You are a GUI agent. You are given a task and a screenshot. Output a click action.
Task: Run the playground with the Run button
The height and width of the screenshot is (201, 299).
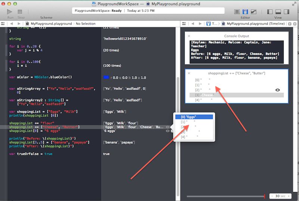click(9, 12)
